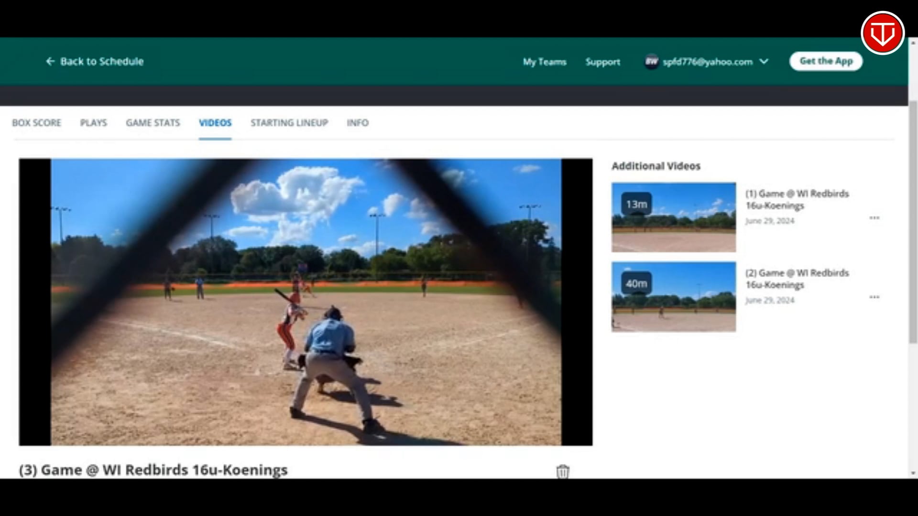Screen dimensions: 918x516
Task: Click the Get the App button
Action: tap(826, 61)
